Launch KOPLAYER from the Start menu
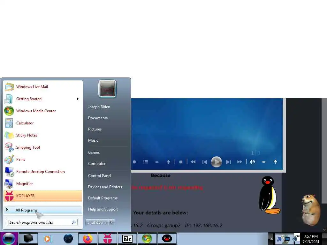This screenshot has width=327, height=245. pyautogui.click(x=43, y=196)
